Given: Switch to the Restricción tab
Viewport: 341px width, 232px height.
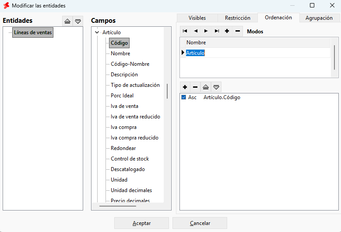Looking at the screenshot, I should pos(238,18).
